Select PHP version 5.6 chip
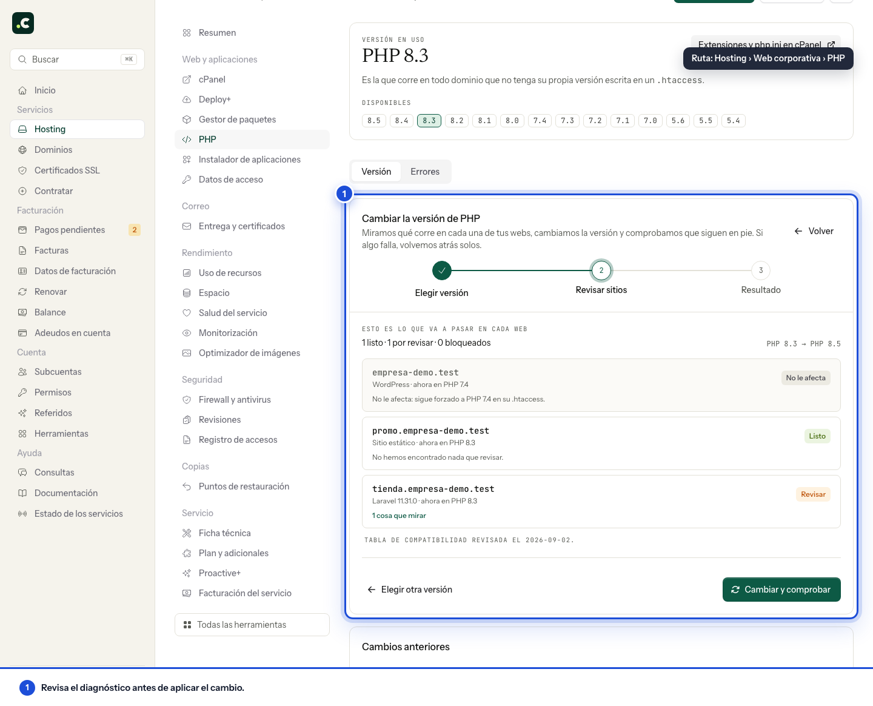 tap(678, 121)
